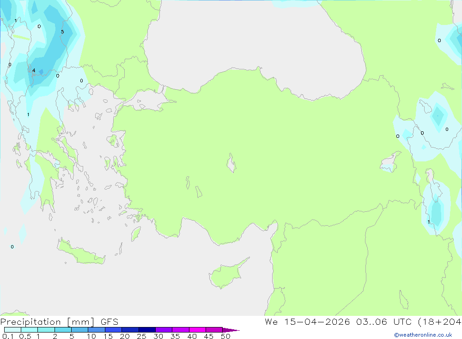Click the map precipitation value "4" over the Balkans
This screenshot has width=462, height=339.
[x=34, y=70]
